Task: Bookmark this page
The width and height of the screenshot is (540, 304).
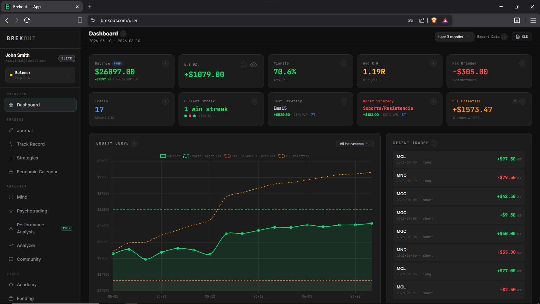Action: point(80,20)
